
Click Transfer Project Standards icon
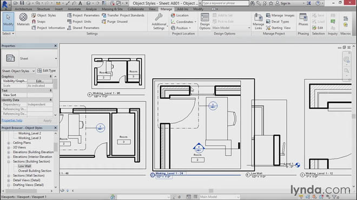pos(104,15)
